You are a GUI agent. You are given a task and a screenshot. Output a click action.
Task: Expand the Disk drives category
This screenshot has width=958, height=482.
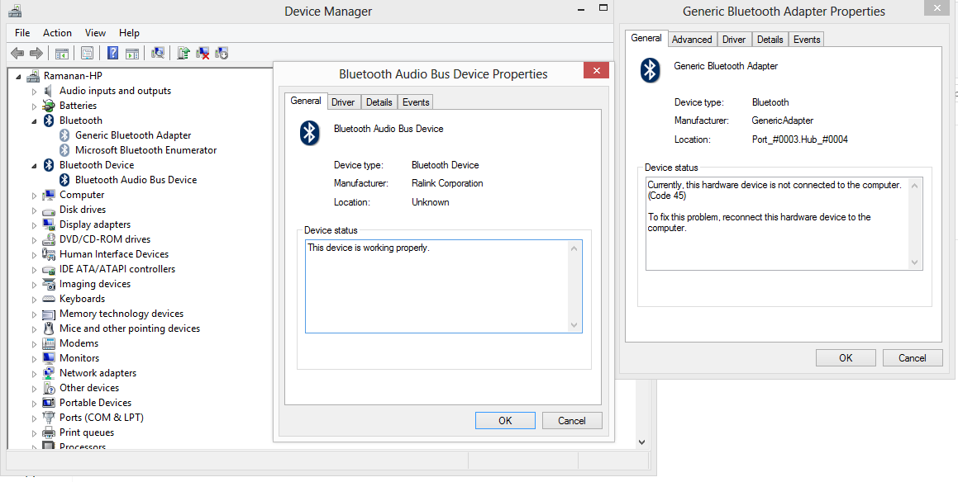[34, 210]
